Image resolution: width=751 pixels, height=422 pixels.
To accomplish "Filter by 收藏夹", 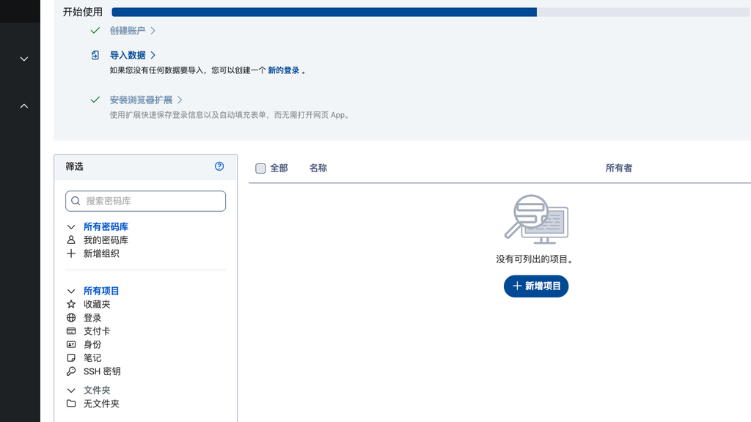I will click(97, 304).
